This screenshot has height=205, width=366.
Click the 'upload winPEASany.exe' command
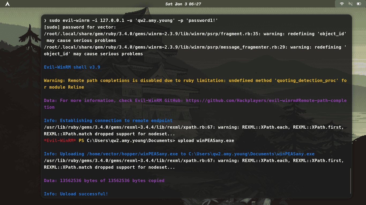click(x=206, y=141)
